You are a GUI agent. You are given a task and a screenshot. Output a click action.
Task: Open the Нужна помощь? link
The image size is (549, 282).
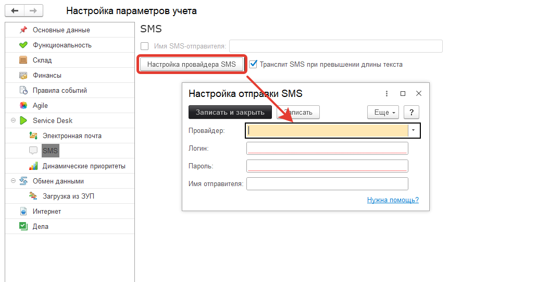(x=393, y=200)
